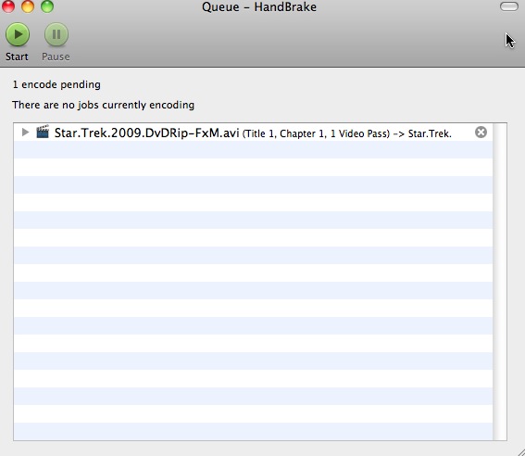Click 'There are no jobs currently encoding' text

click(103, 106)
